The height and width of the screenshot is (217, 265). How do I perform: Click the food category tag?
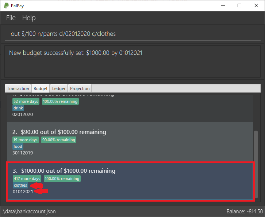coord(18,146)
